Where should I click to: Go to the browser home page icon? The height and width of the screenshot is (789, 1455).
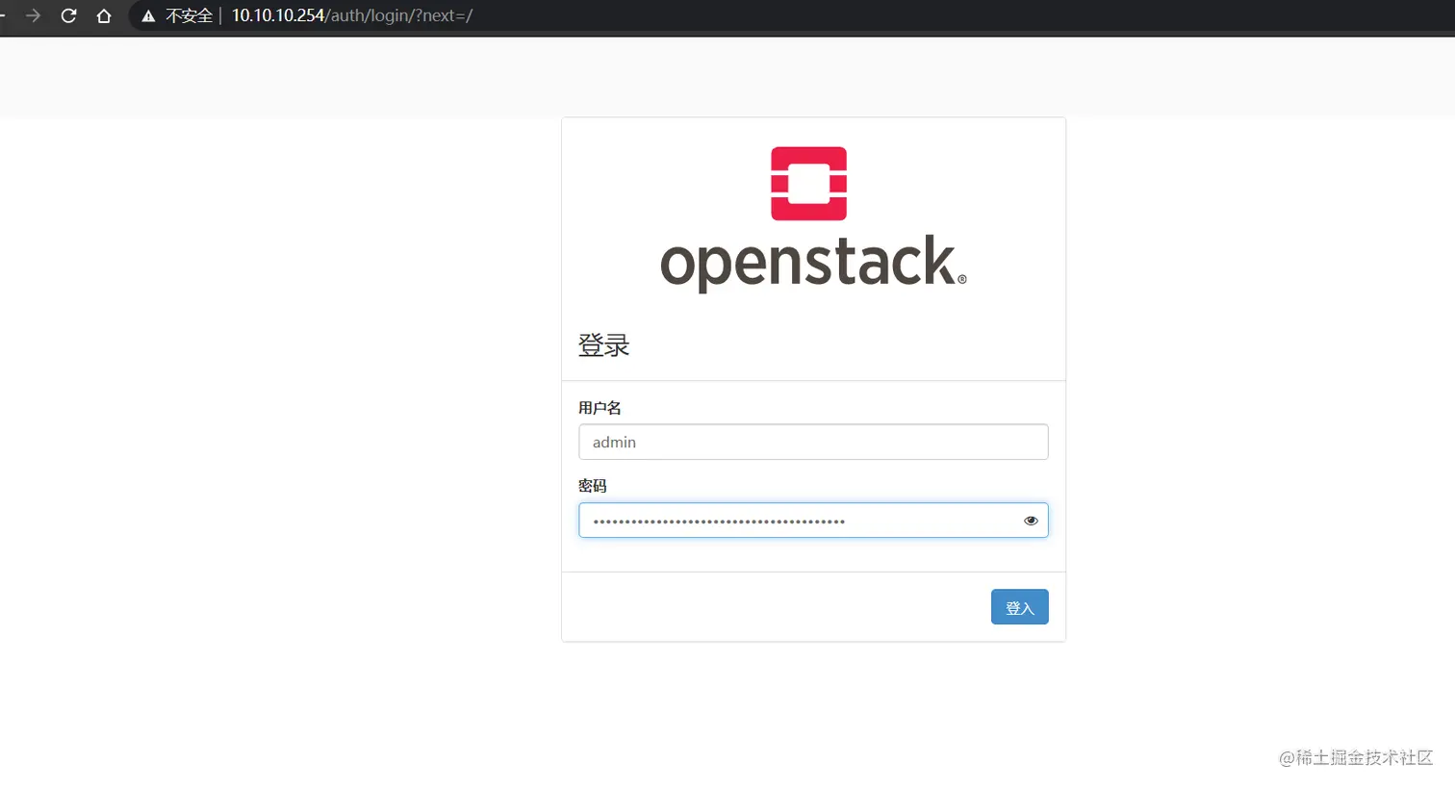pos(104,15)
